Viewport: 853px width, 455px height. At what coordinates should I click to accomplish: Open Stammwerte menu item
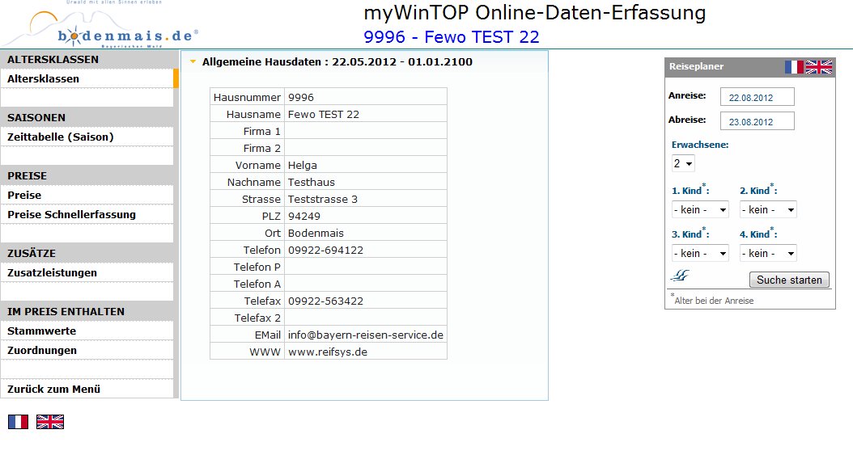[87, 331]
